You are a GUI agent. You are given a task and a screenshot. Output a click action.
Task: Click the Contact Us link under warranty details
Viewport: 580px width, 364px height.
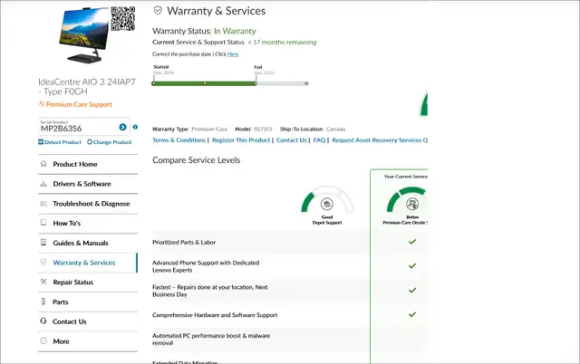tap(292, 140)
